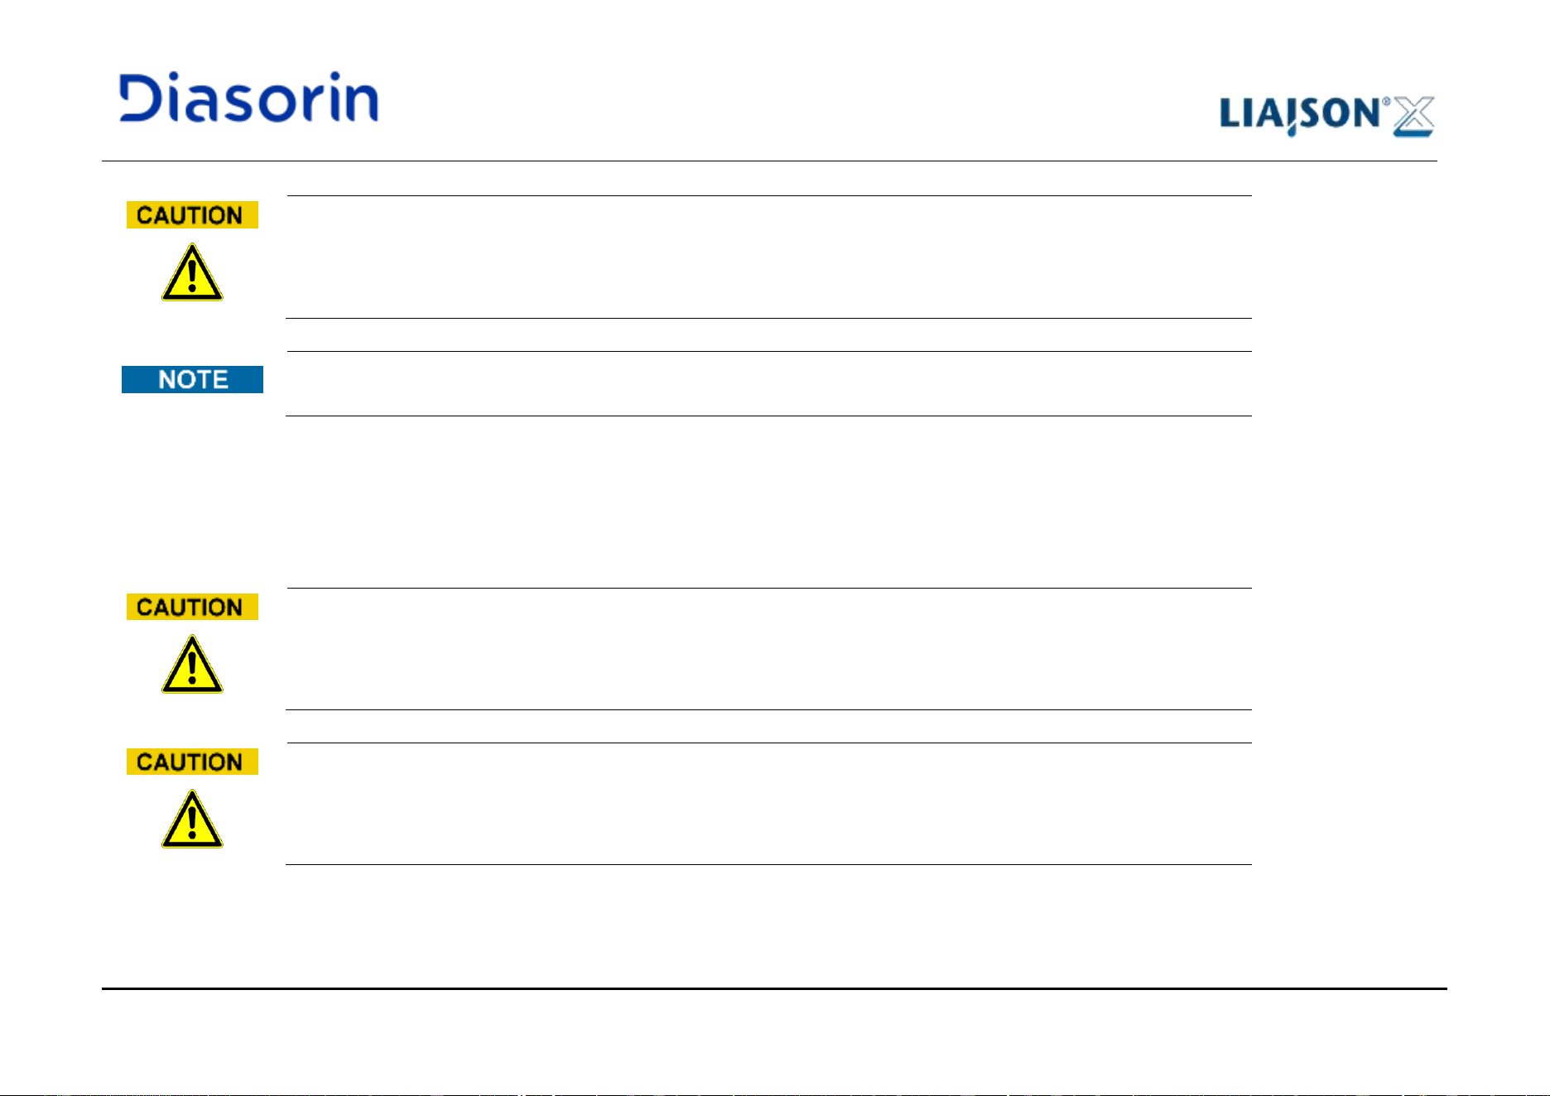Click the empty box beside the topmost CAUTION
This screenshot has width=1550, height=1096.
[768, 257]
